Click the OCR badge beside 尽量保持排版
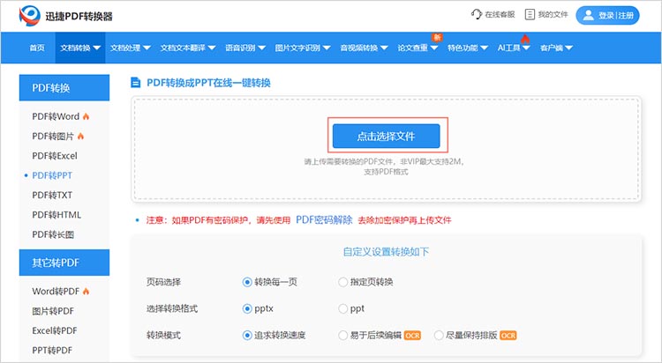Screen dimensions: 662x363 (508, 336)
